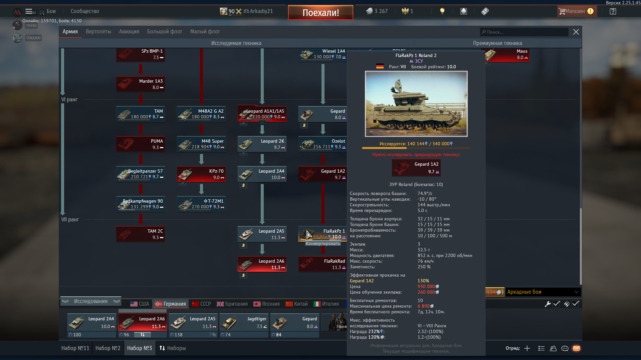
Task: Open the chat speech bubble icon
Action: (x=565, y=348)
